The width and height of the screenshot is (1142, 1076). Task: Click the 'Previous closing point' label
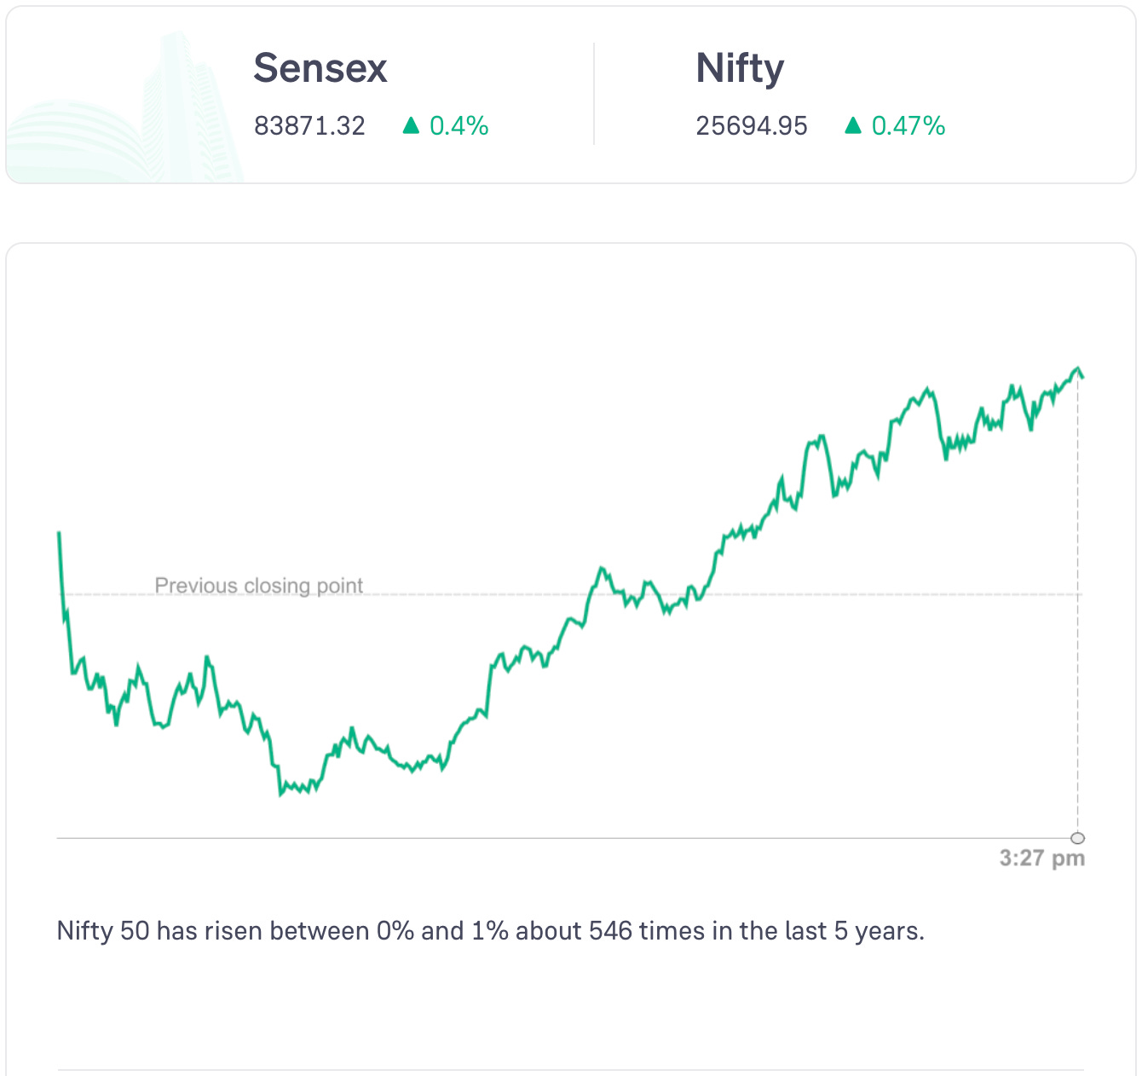[258, 586]
